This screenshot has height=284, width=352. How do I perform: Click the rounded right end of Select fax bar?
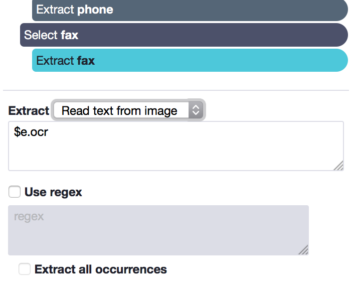(339, 35)
